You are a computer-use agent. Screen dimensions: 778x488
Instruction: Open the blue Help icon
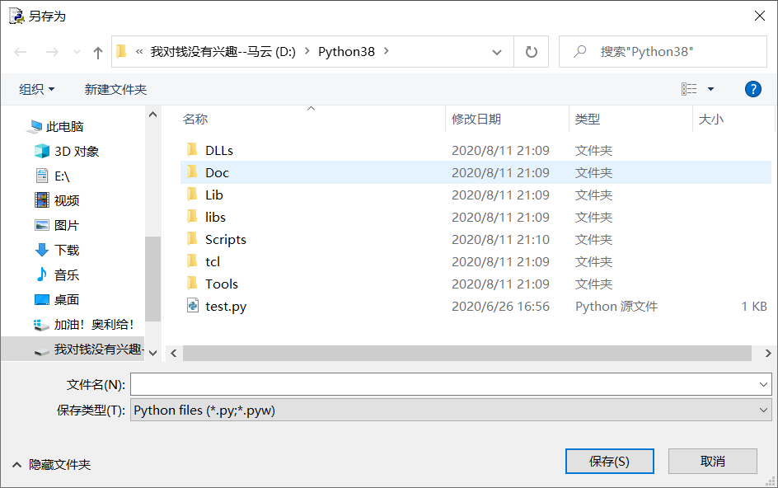[x=752, y=89]
